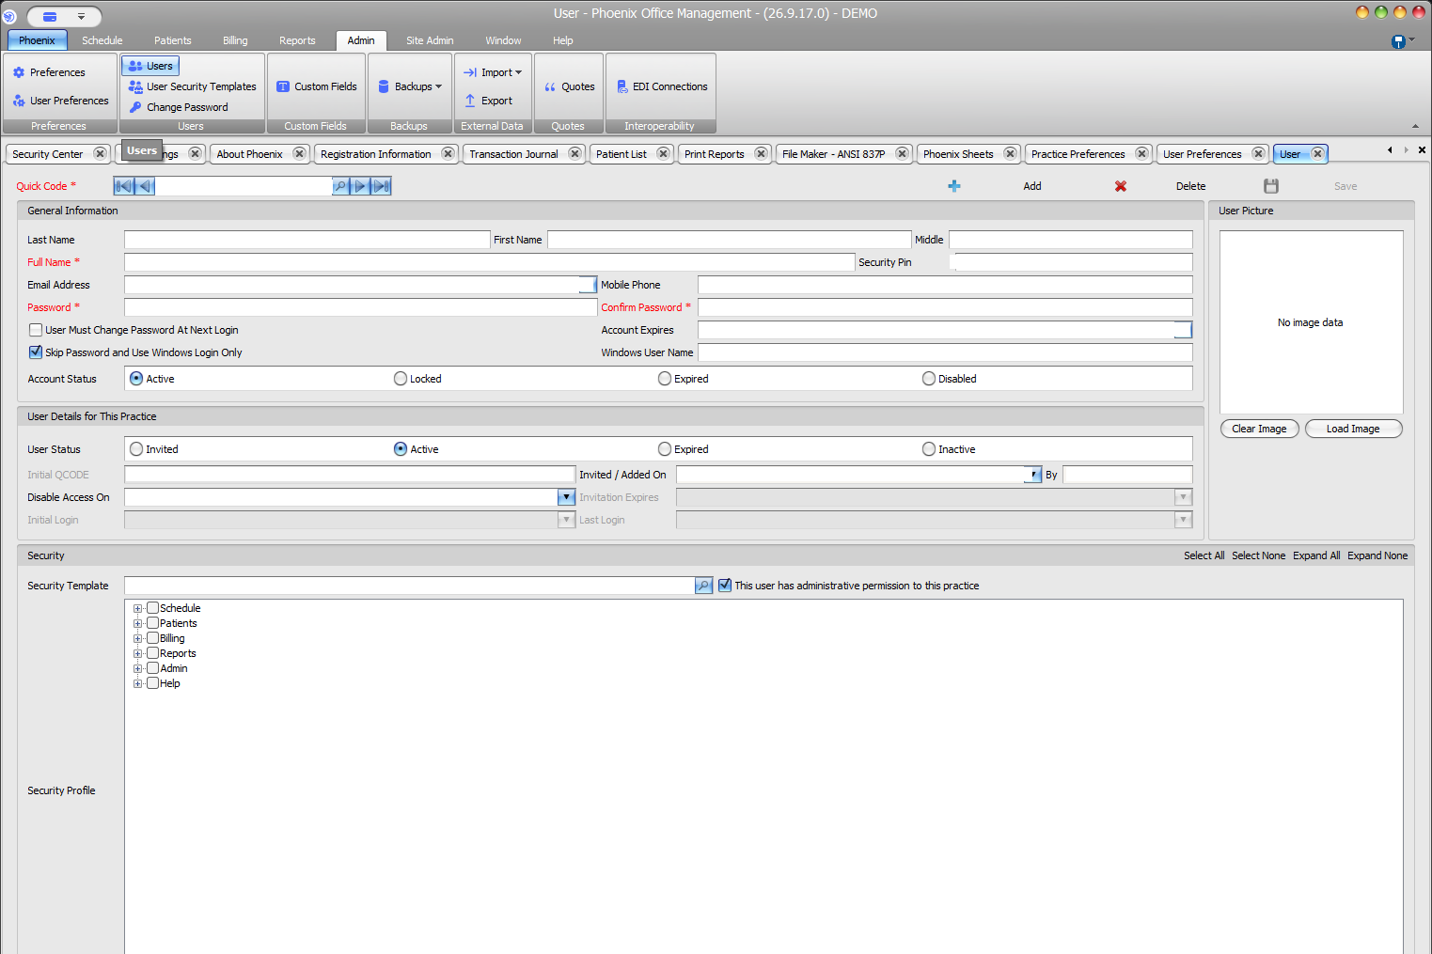Click Select All security link
Screen dimensions: 1432x954
pyautogui.click(x=1204, y=555)
